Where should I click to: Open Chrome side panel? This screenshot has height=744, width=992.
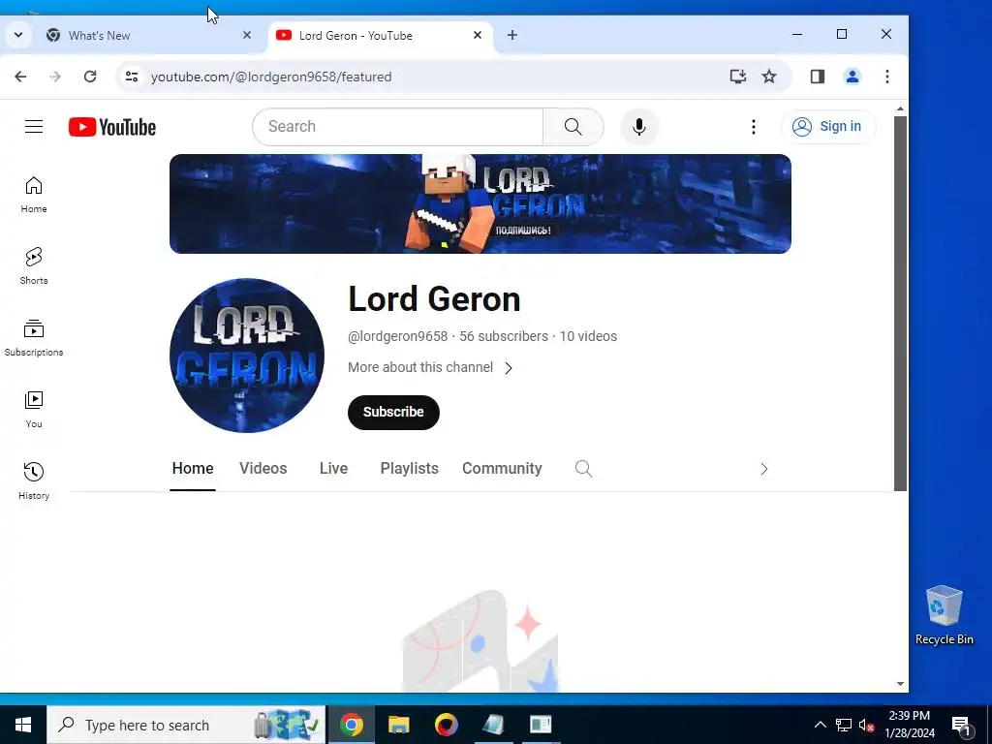click(817, 77)
